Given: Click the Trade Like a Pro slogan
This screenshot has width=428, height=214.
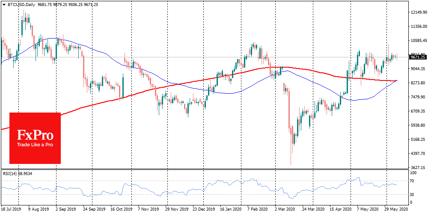Looking at the screenshot, I should coord(35,145).
